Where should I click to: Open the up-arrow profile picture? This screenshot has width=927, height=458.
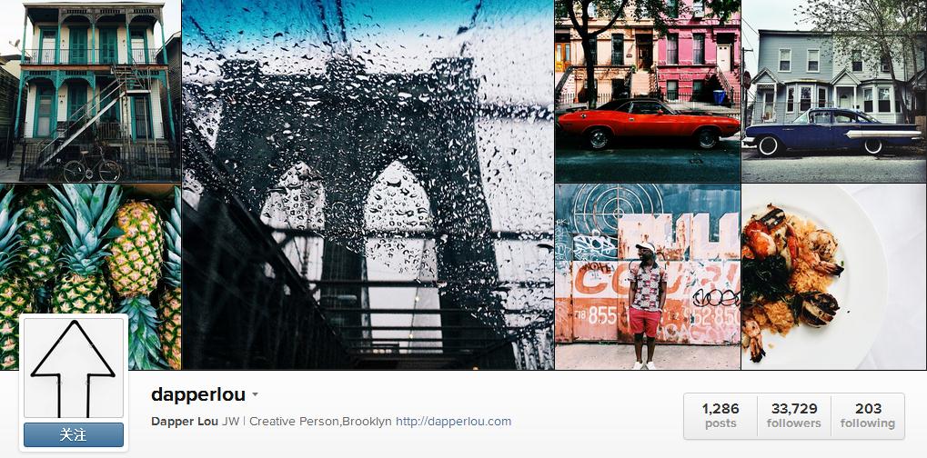point(74,367)
